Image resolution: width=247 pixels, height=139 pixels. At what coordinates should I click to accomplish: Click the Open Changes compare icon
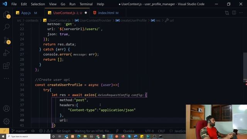pos(227,13)
